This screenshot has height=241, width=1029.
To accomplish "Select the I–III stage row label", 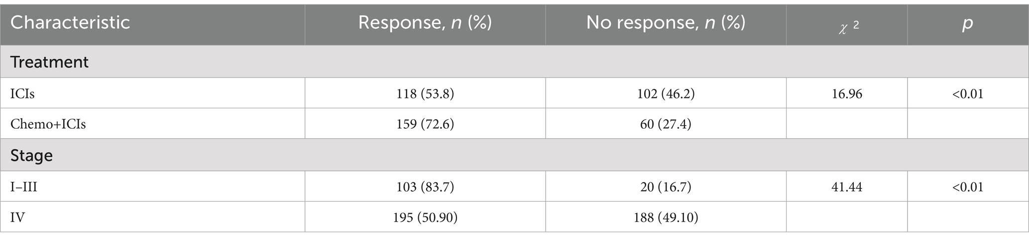I will (24, 187).
